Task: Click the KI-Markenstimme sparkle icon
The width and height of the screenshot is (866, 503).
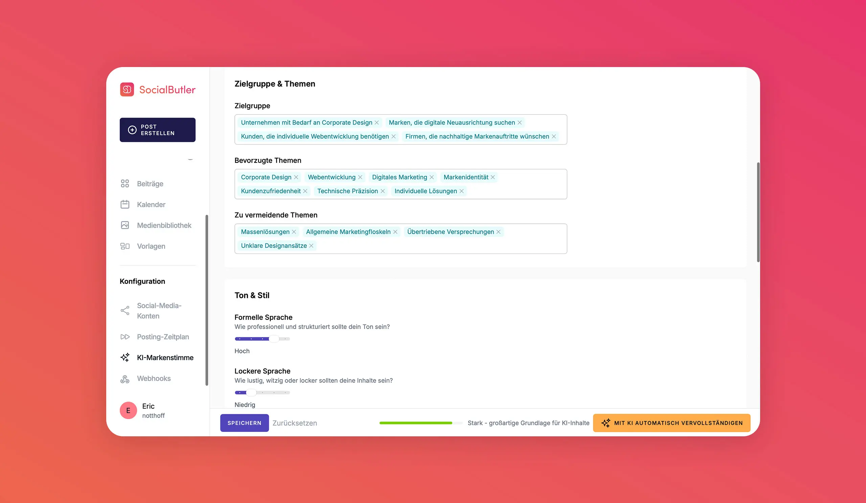Action: [125, 357]
